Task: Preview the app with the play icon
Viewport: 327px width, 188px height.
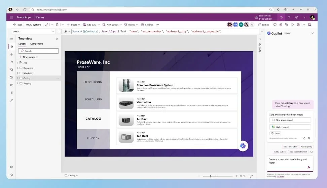Action: 293,24
